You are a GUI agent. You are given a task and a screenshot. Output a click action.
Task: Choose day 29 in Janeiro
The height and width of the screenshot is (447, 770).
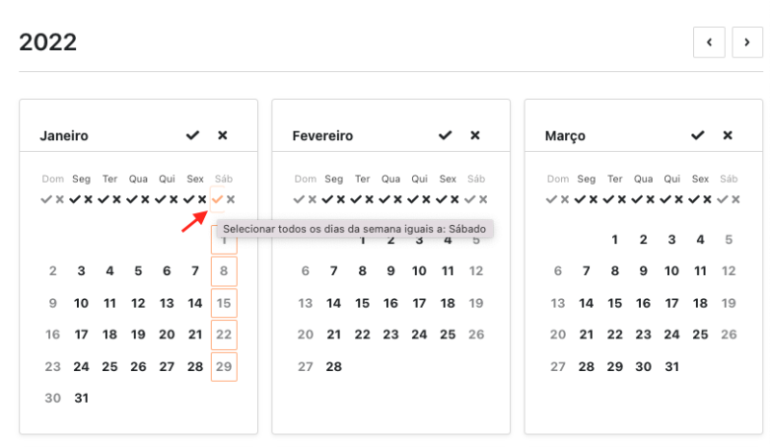[223, 366]
